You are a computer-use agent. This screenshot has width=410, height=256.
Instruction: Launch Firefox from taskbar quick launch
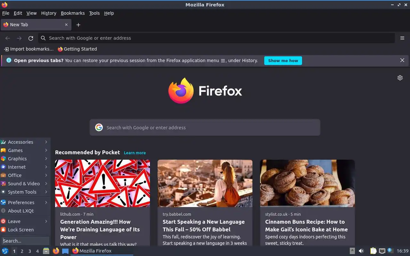click(x=56, y=251)
